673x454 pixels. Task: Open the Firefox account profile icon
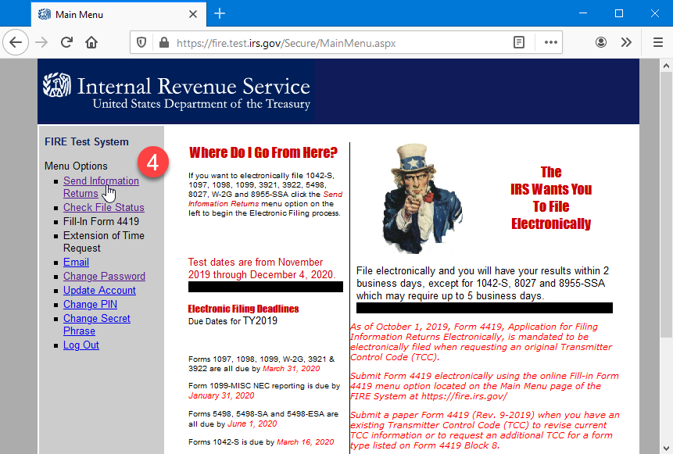pos(601,42)
